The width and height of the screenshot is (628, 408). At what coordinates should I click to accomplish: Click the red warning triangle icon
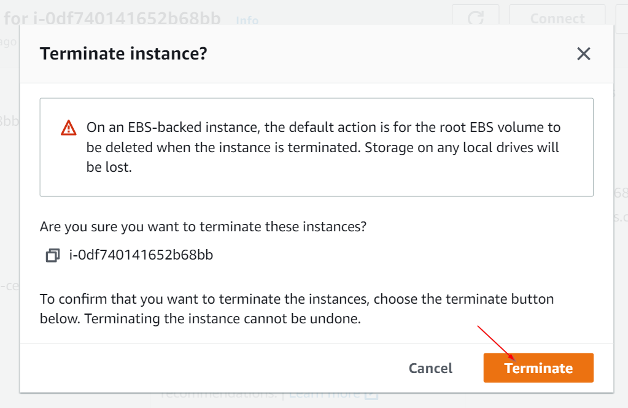pyautogui.click(x=69, y=128)
